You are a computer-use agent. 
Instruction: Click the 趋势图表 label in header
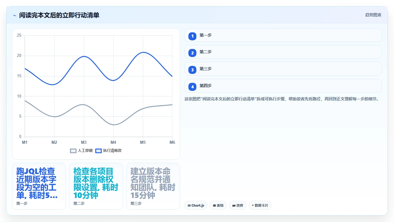(373, 15)
